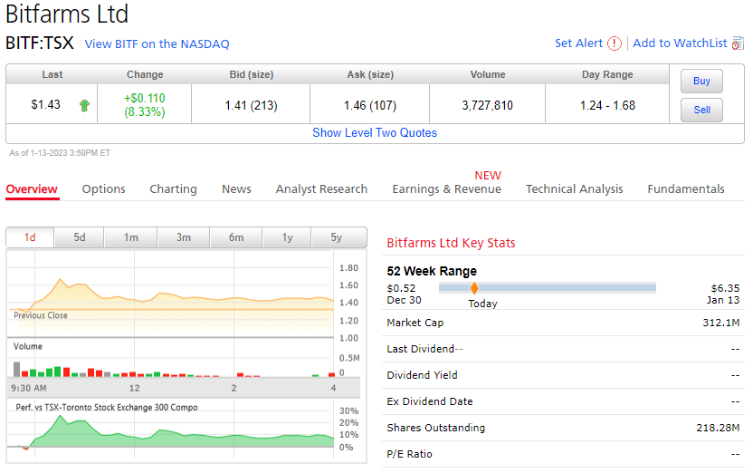Click the volume value 3,727,810
The width and height of the screenshot is (753, 473).
488,105
